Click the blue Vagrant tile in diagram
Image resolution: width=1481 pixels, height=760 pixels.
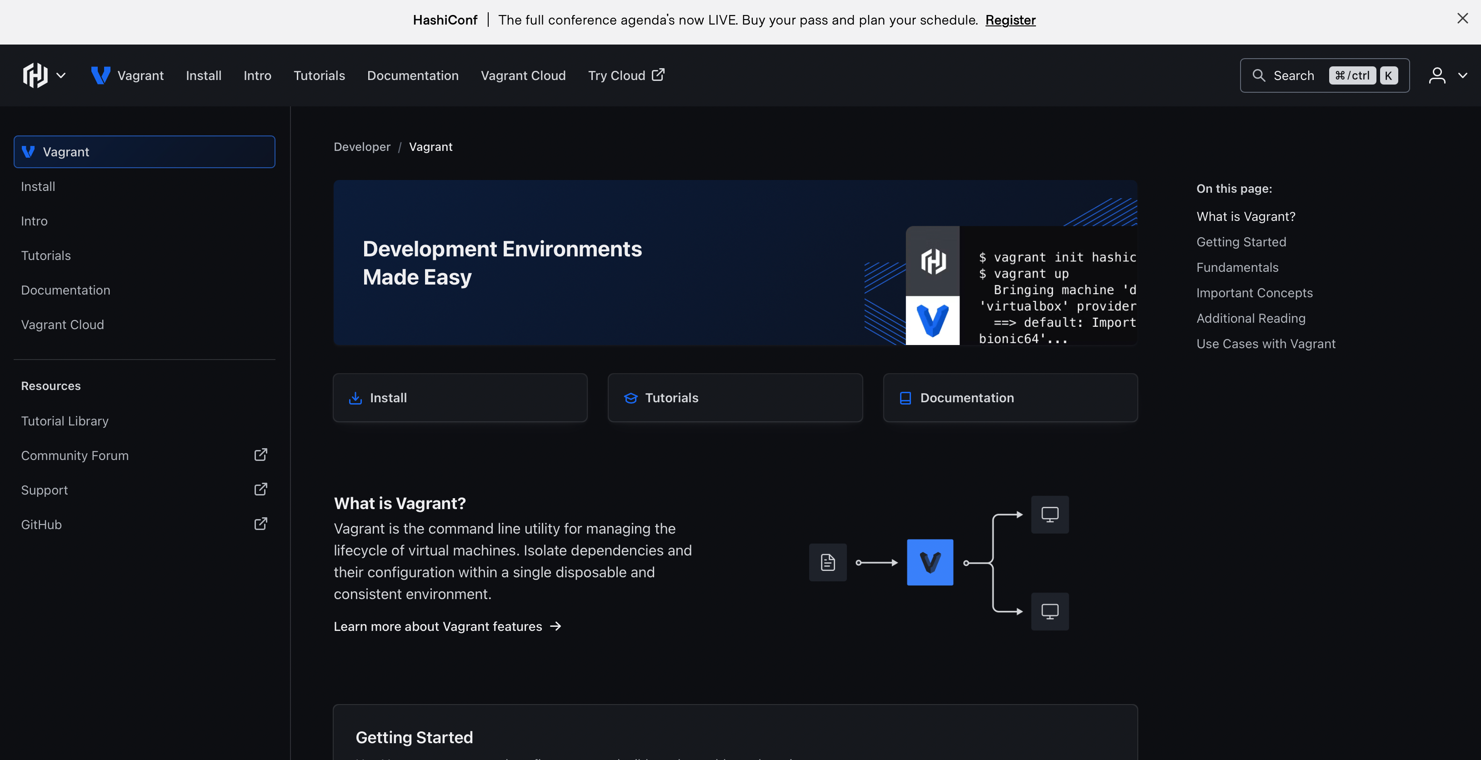click(930, 562)
